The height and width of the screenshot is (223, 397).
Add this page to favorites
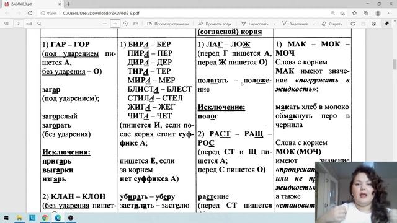pos(342,13)
